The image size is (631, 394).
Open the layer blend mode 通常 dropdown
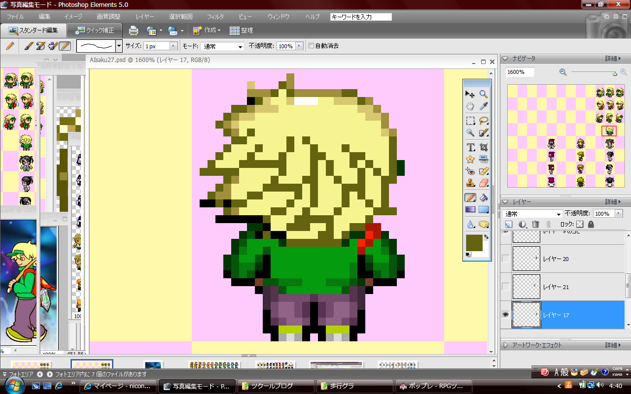pyautogui.click(x=532, y=214)
